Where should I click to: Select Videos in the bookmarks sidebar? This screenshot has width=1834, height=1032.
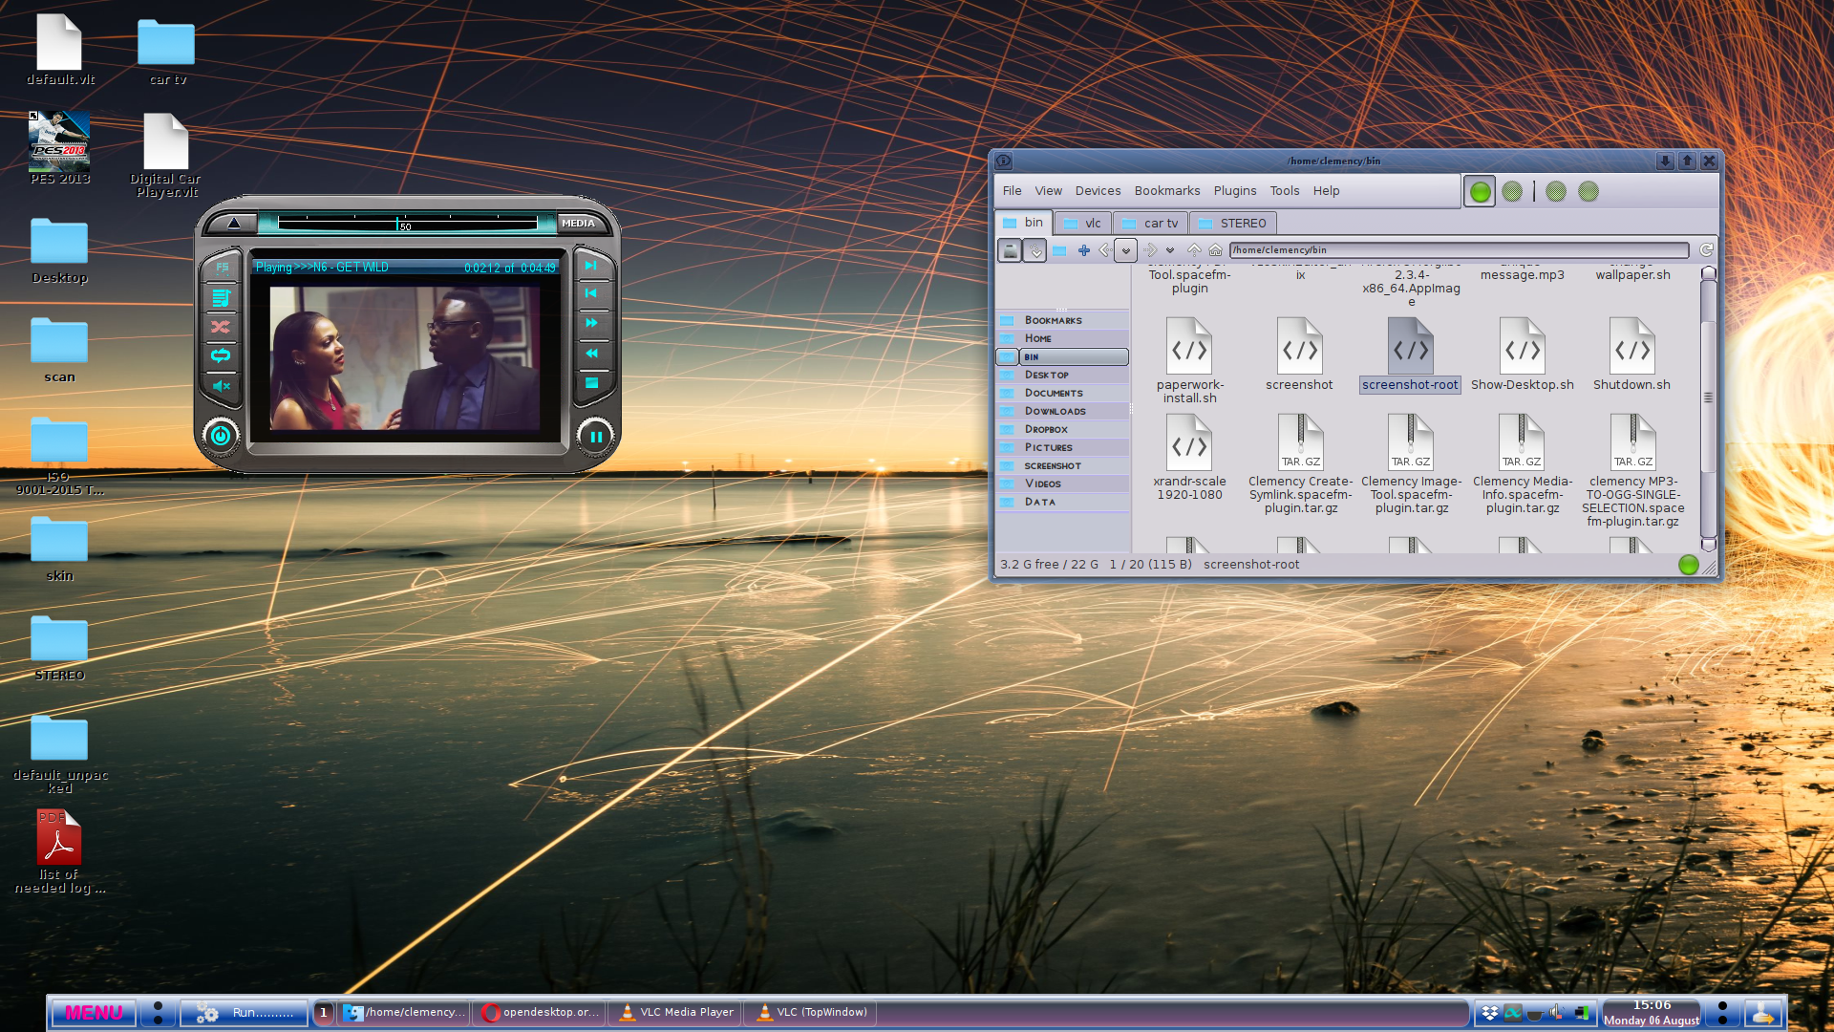1062,484
